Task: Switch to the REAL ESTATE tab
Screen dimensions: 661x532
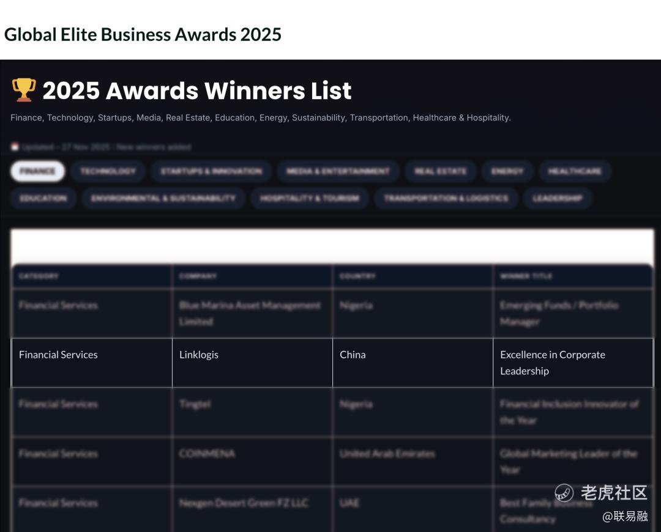Action: click(441, 171)
